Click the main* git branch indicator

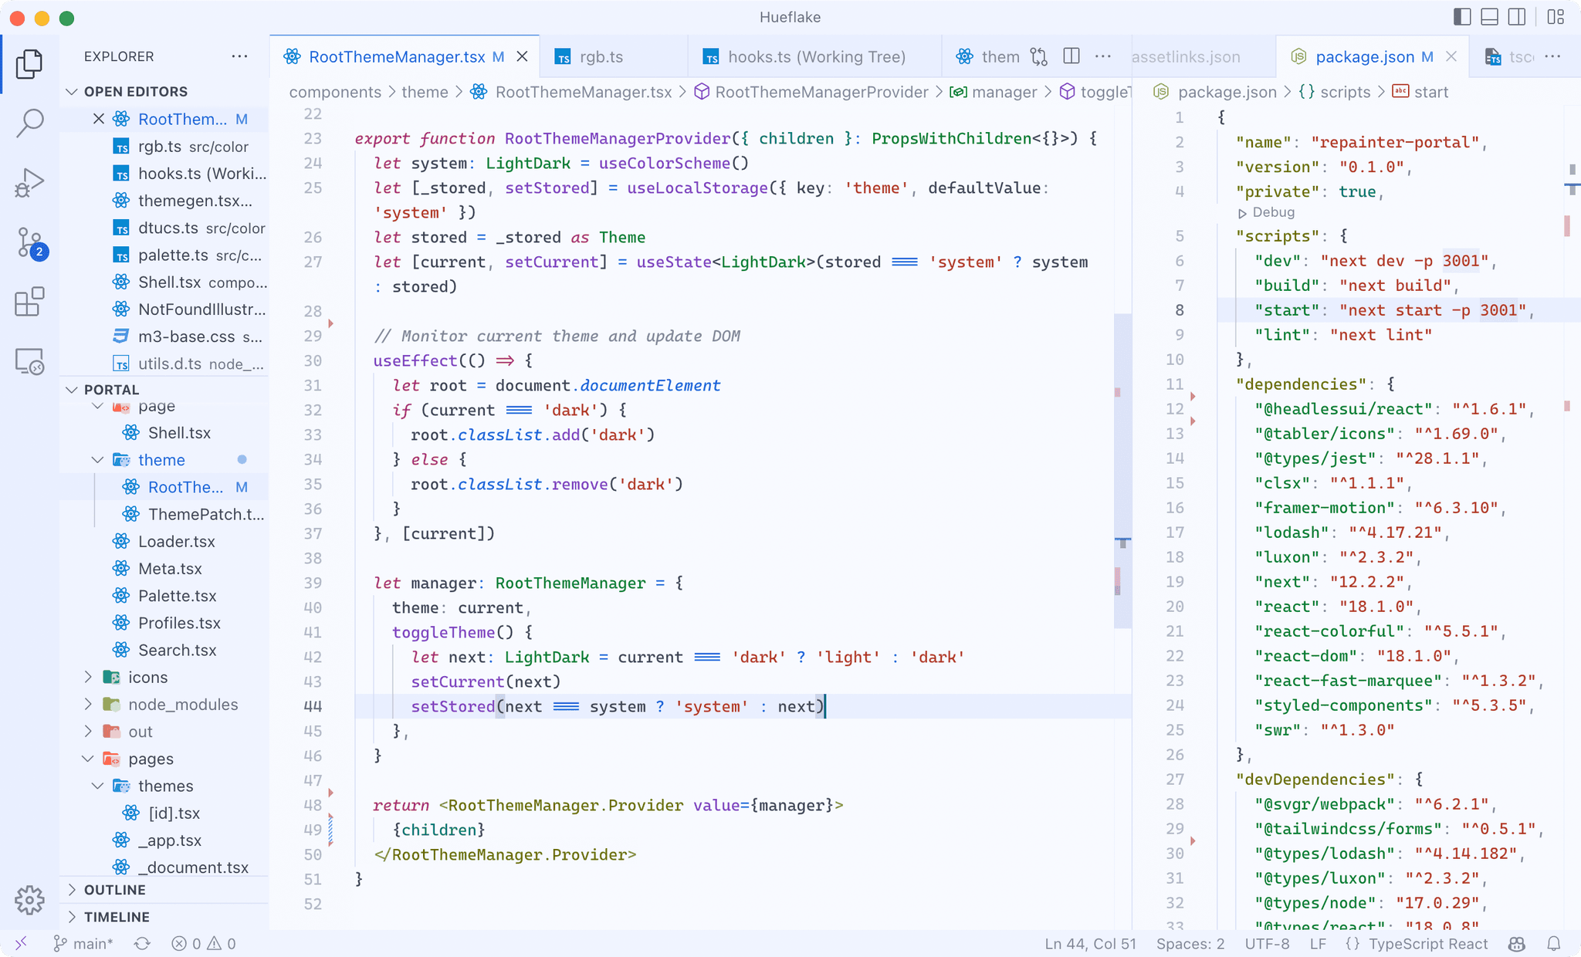pos(83,943)
